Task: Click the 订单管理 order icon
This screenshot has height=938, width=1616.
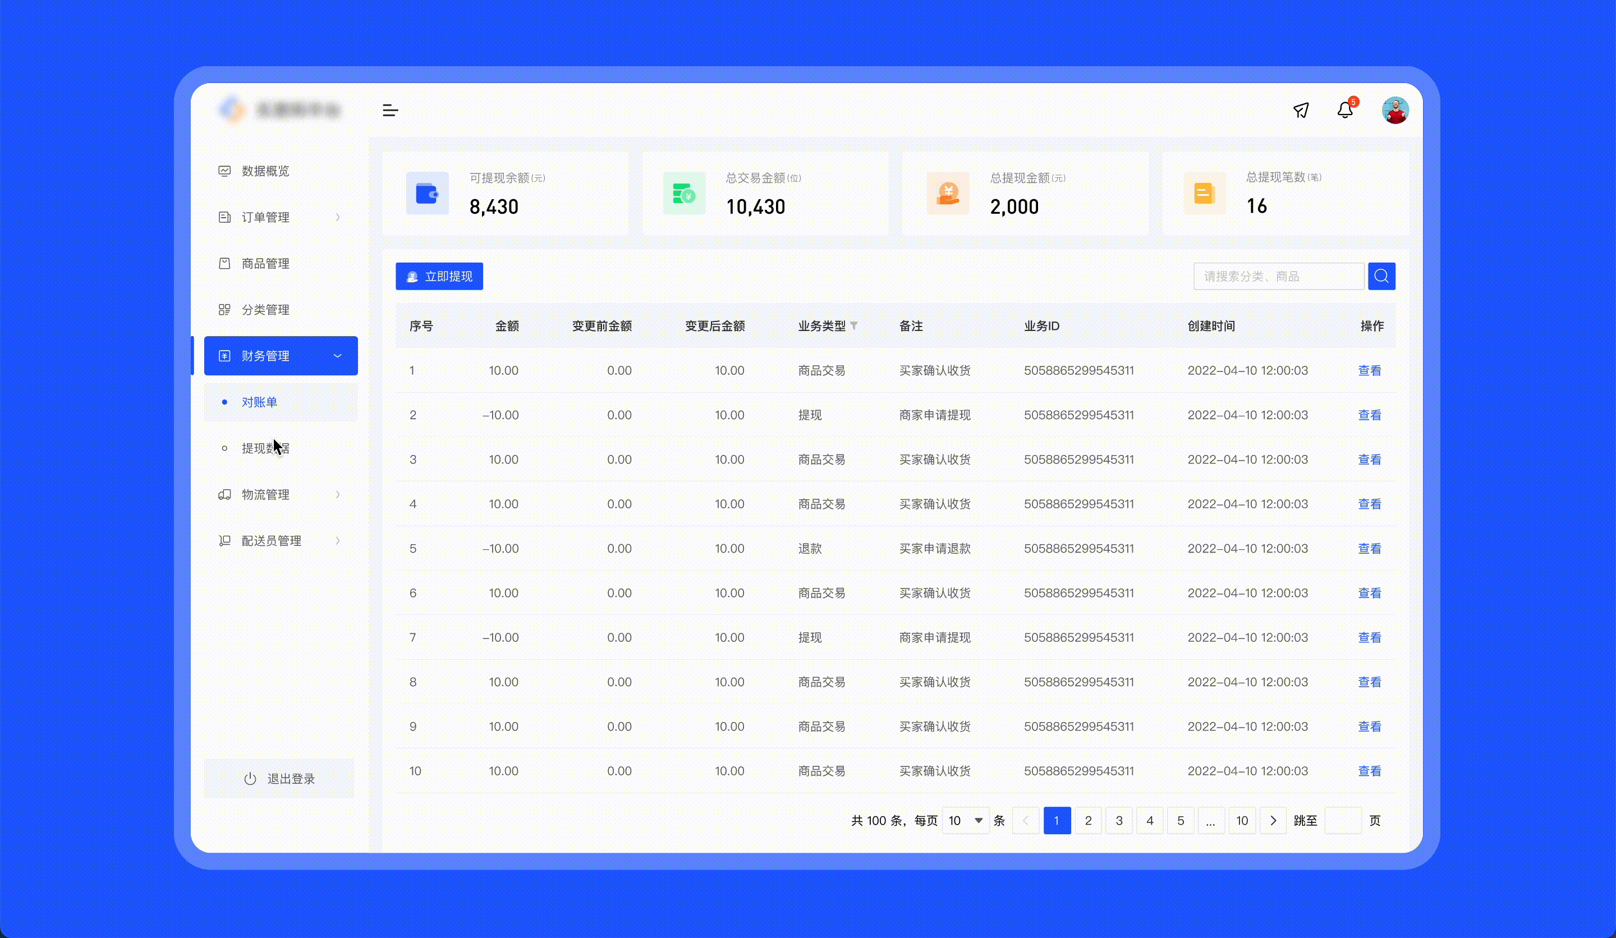Action: tap(224, 217)
